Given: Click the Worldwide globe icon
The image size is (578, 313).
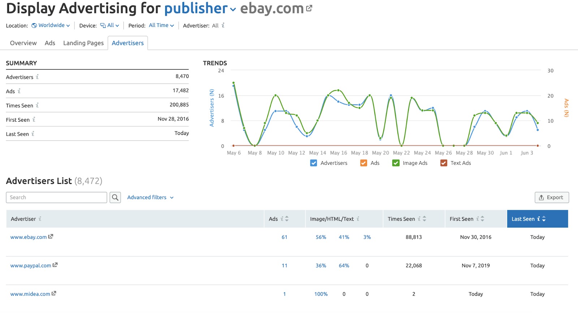Looking at the screenshot, I should [x=34, y=26].
